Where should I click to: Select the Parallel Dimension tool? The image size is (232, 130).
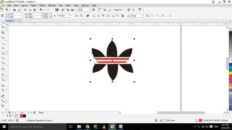point(3,74)
